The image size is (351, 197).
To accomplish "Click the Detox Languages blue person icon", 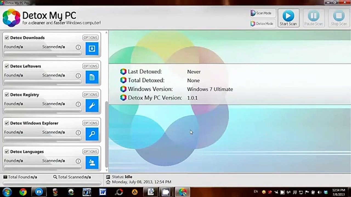I will (92, 163).
